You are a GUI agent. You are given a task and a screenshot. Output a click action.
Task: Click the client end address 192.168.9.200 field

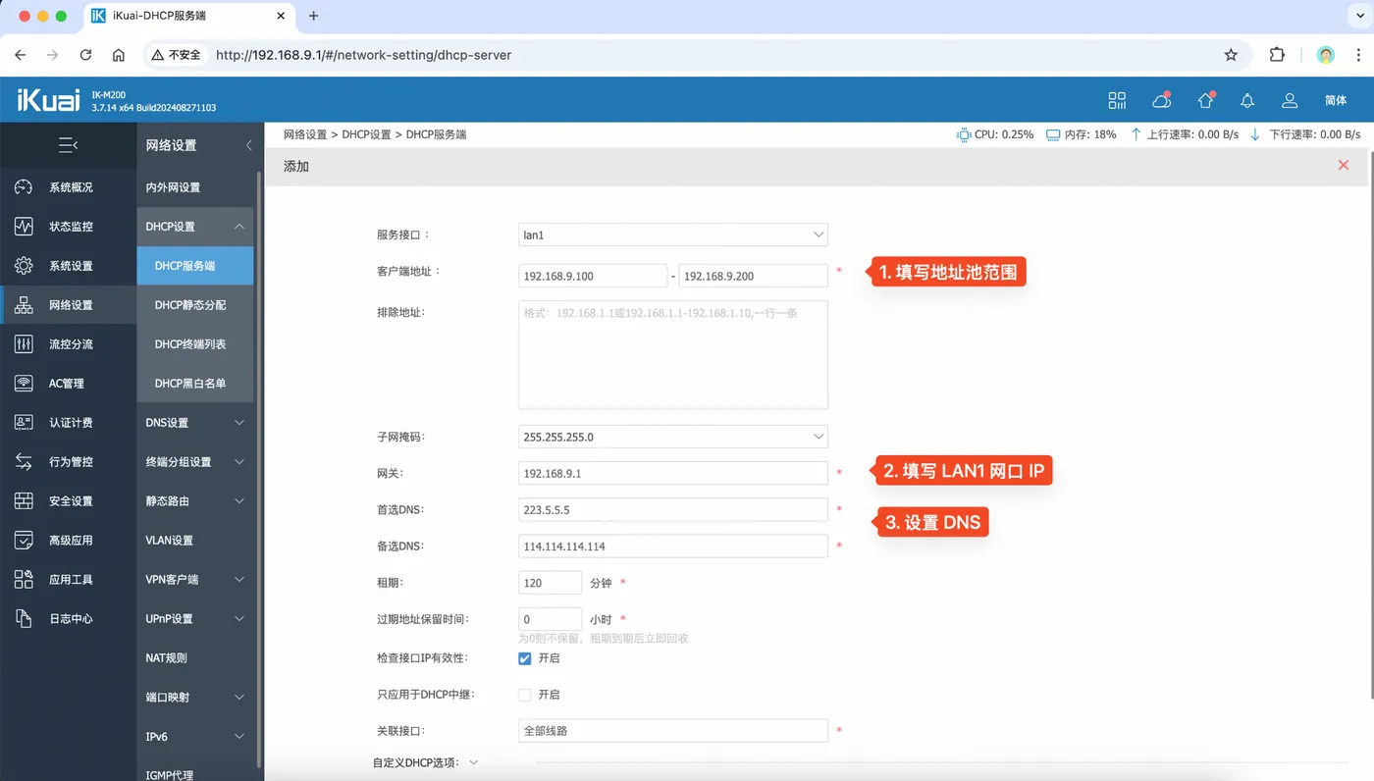coord(753,276)
